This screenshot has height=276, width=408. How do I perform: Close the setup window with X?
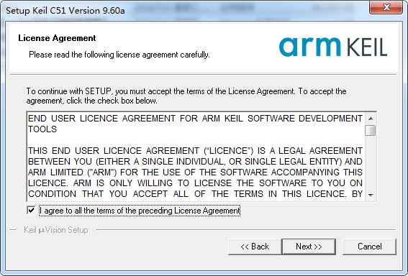click(386, 7)
